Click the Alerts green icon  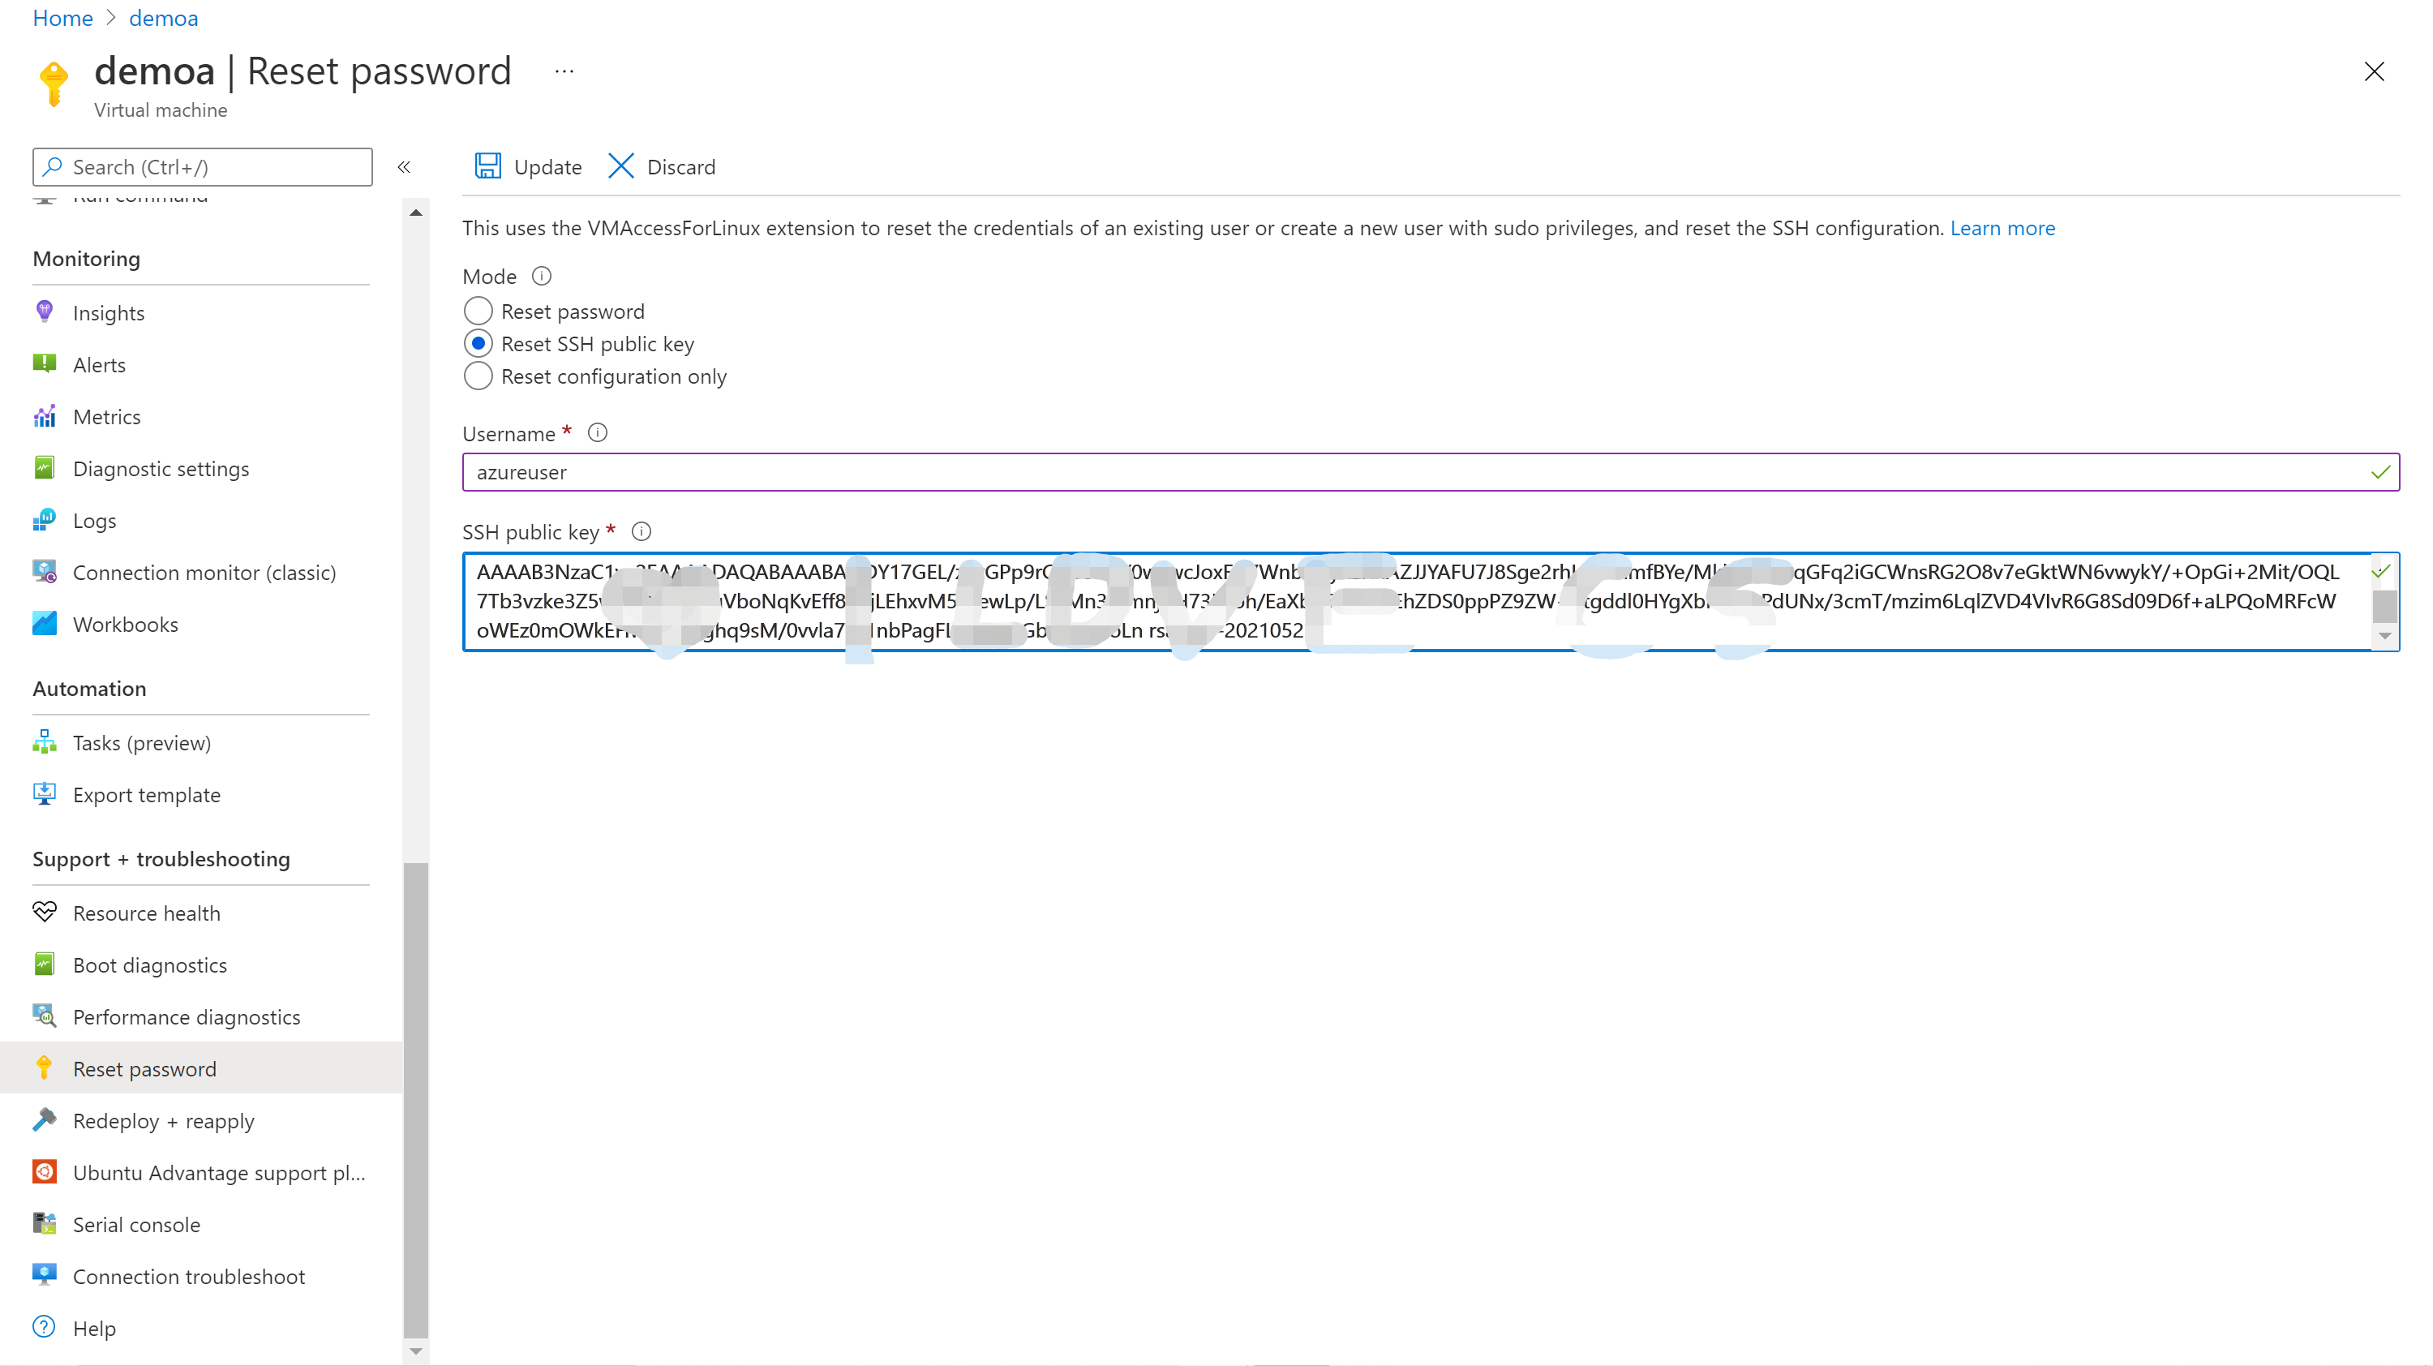[45, 363]
